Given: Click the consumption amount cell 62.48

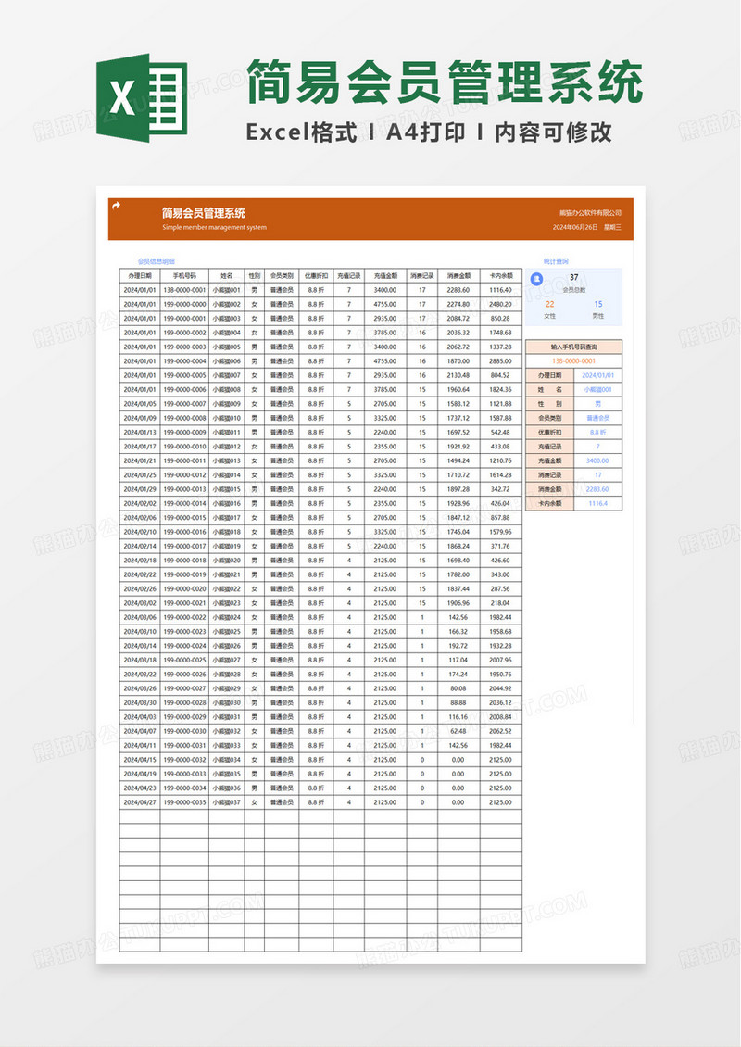Looking at the screenshot, I should pyautogui.click(x=458, y=731).
